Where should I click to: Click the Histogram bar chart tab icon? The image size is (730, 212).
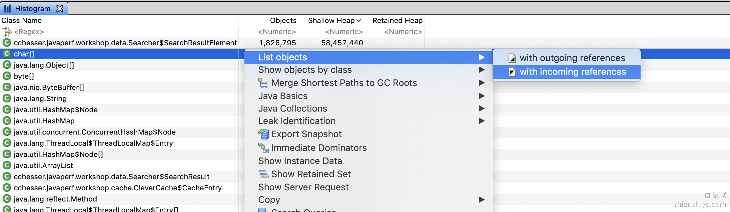pyautogui.click(x=8, y=9)
